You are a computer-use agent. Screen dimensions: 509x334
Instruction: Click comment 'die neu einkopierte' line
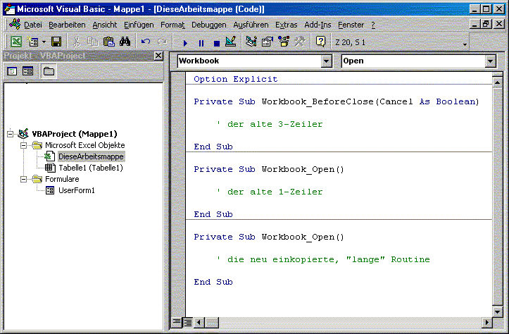click(x=323, y=259)
